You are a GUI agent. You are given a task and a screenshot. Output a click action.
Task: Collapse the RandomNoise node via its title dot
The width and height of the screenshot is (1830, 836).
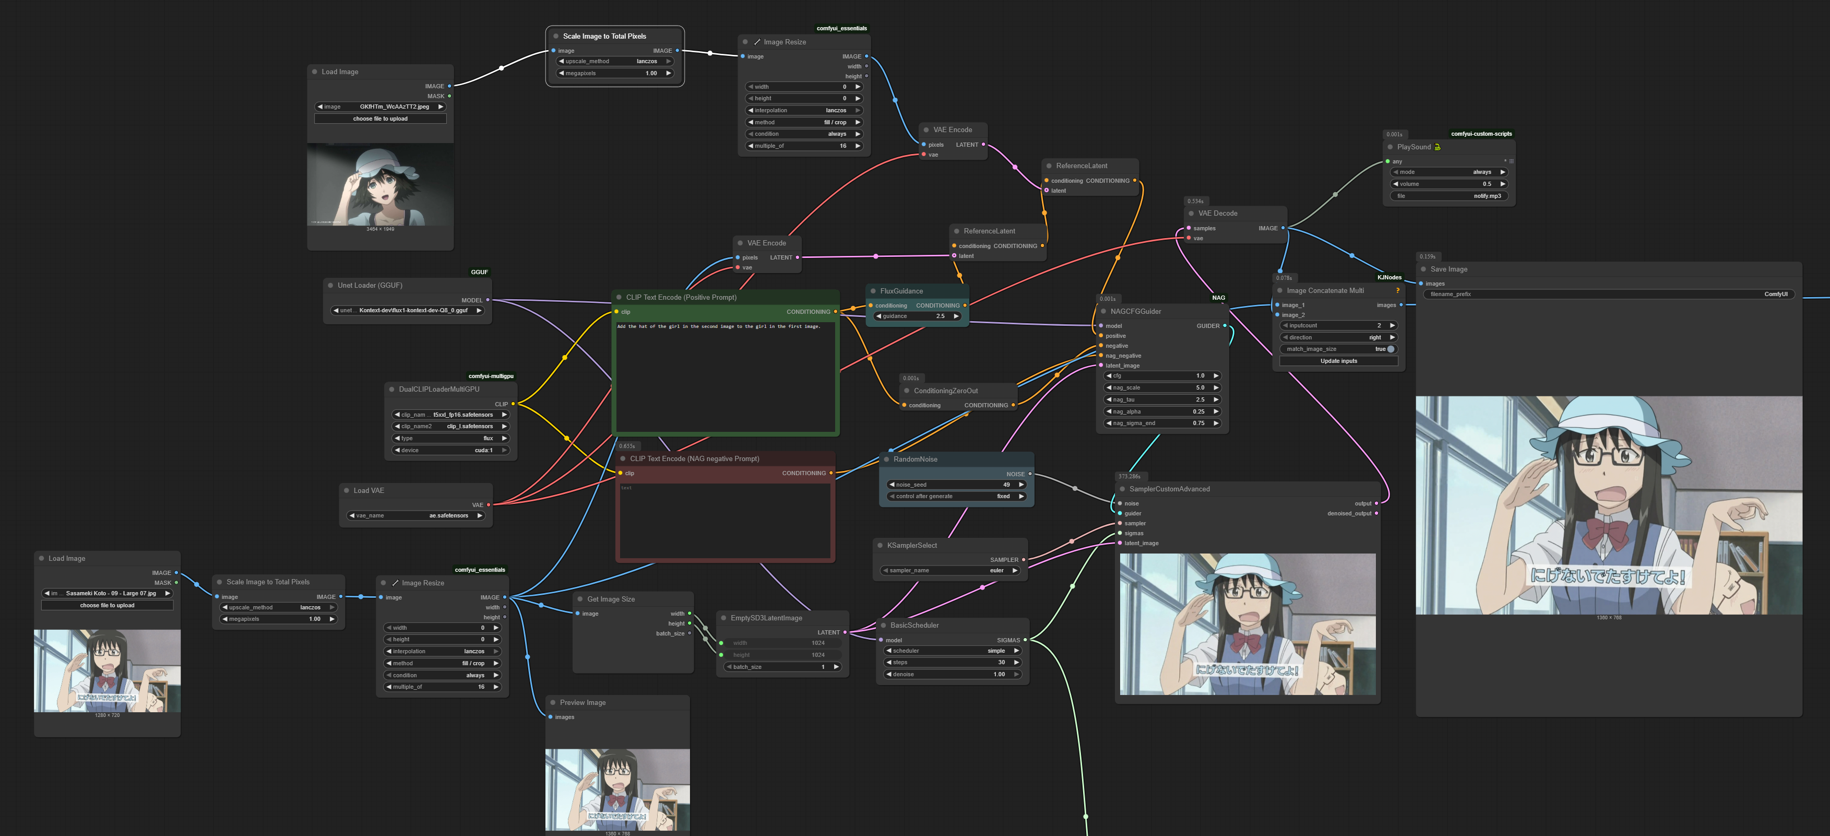[x=887, y=459]
